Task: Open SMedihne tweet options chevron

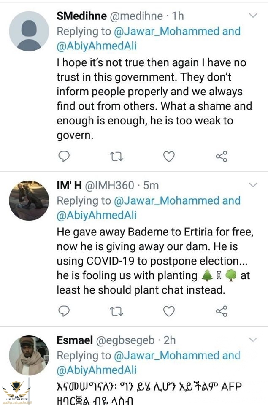Action: (252, 16)
